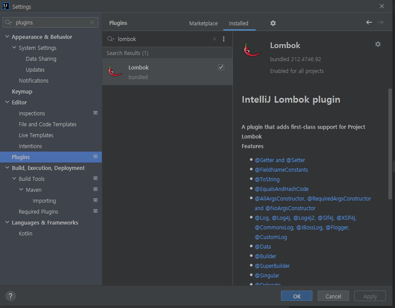Open the @Data link
Viewport: 395px width, 308px height.
click(263, 246)
